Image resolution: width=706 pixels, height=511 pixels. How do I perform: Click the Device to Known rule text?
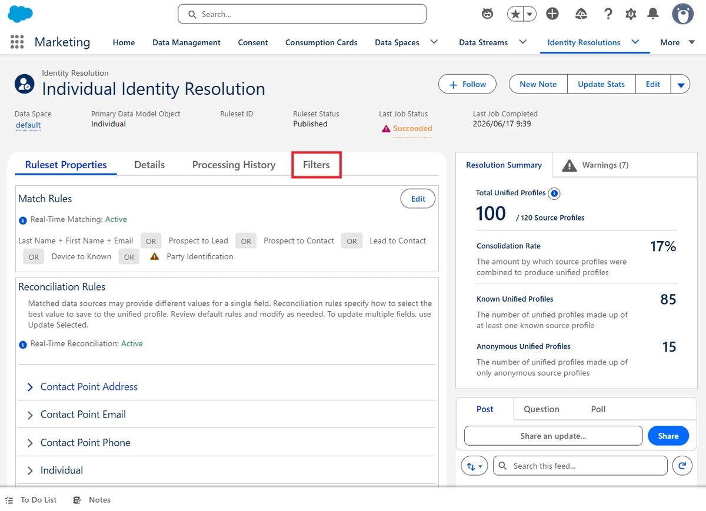[81, 256]
